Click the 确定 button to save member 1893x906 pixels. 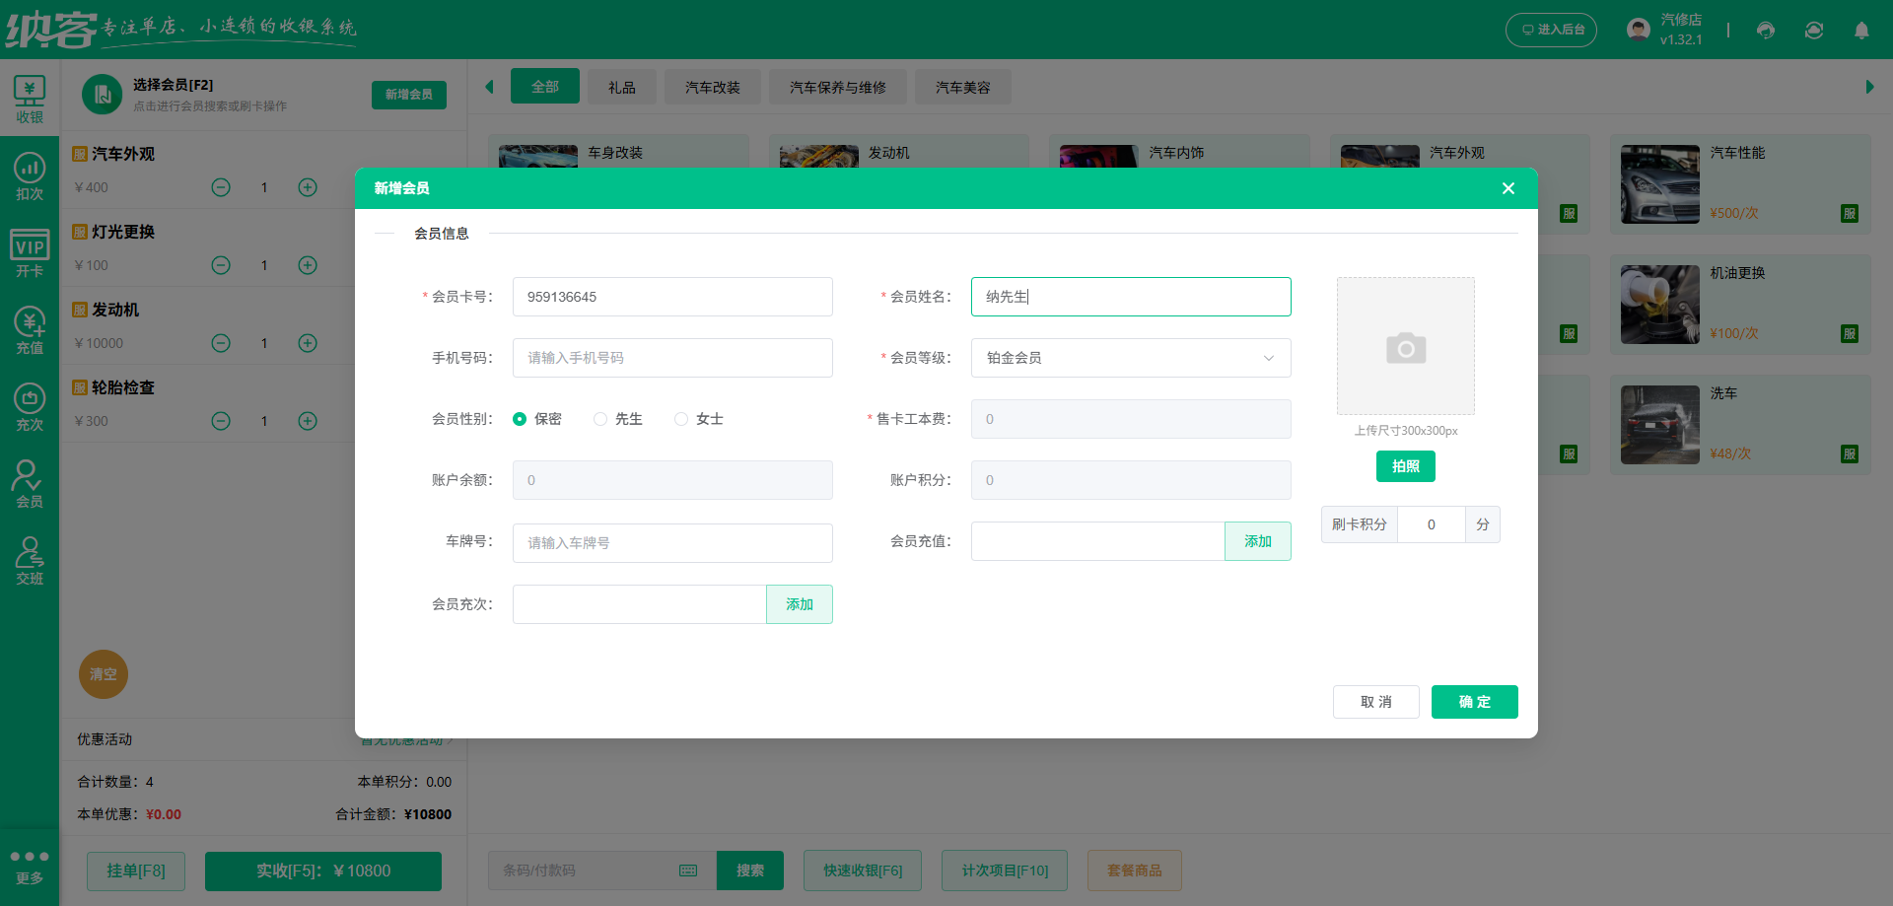[1474, 702]
